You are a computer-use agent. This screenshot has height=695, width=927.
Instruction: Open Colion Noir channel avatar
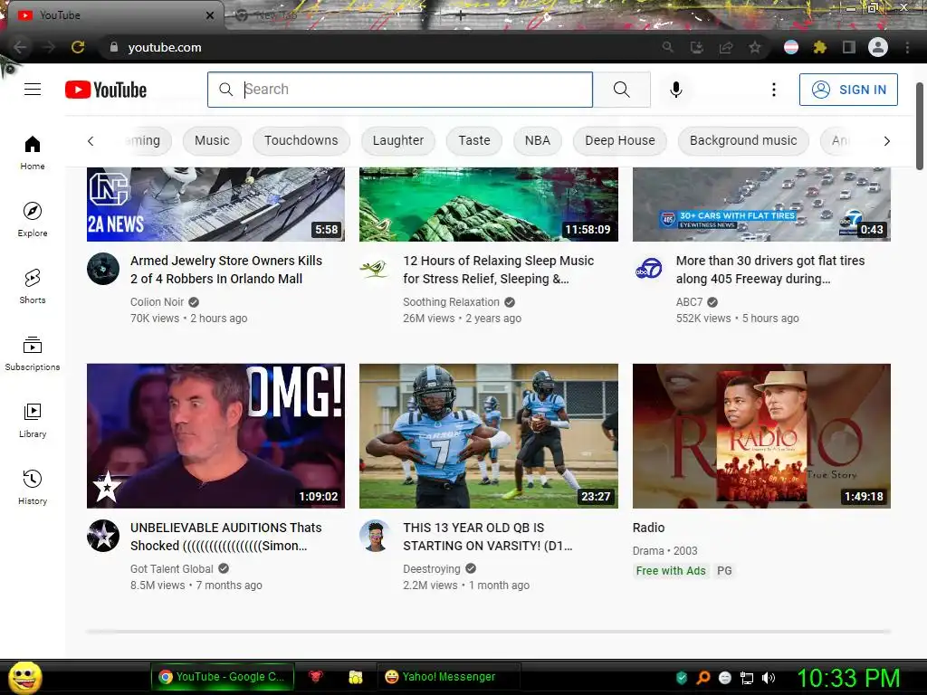tap(103, 269)
